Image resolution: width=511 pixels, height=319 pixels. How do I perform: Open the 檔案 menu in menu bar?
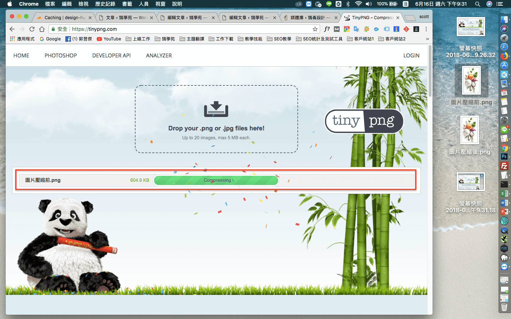50,4
